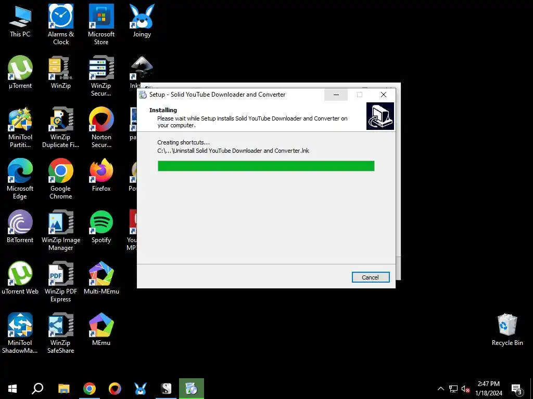Open the This PC desktop icon

20,21
